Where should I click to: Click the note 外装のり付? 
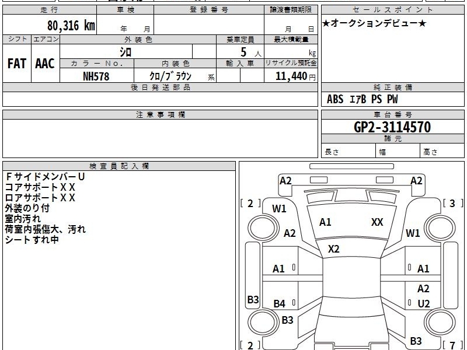[27, 208]
